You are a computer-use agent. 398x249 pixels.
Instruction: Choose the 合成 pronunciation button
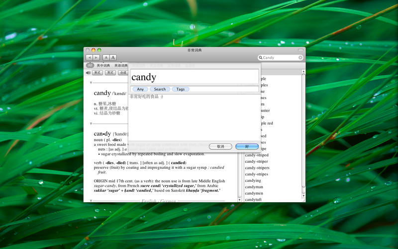(x=123, y=73)
